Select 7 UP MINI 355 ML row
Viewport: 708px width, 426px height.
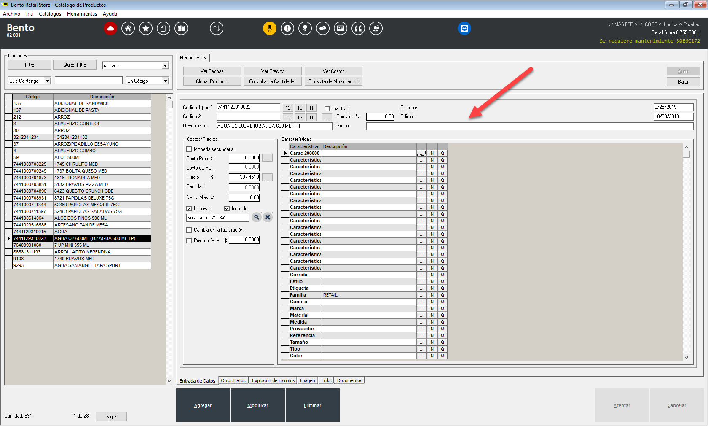[x=78, y=245]
